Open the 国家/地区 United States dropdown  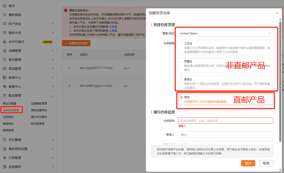coord(225,33)
